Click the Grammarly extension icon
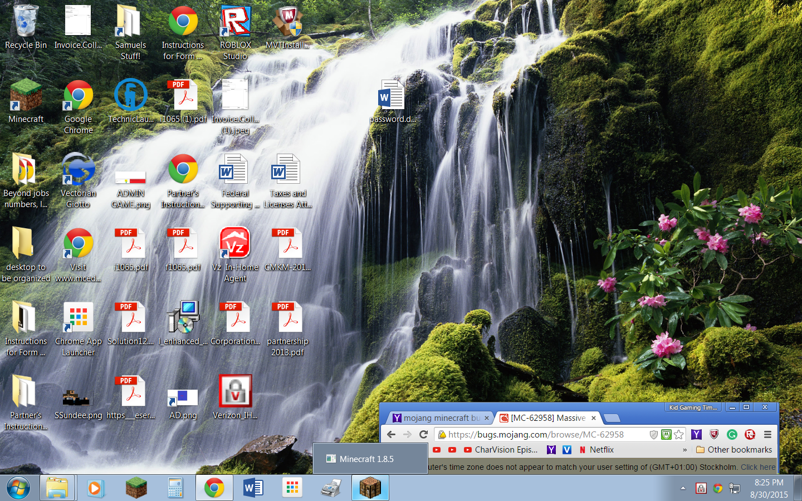Screen dimensions: 802x501 coord(732,435)
